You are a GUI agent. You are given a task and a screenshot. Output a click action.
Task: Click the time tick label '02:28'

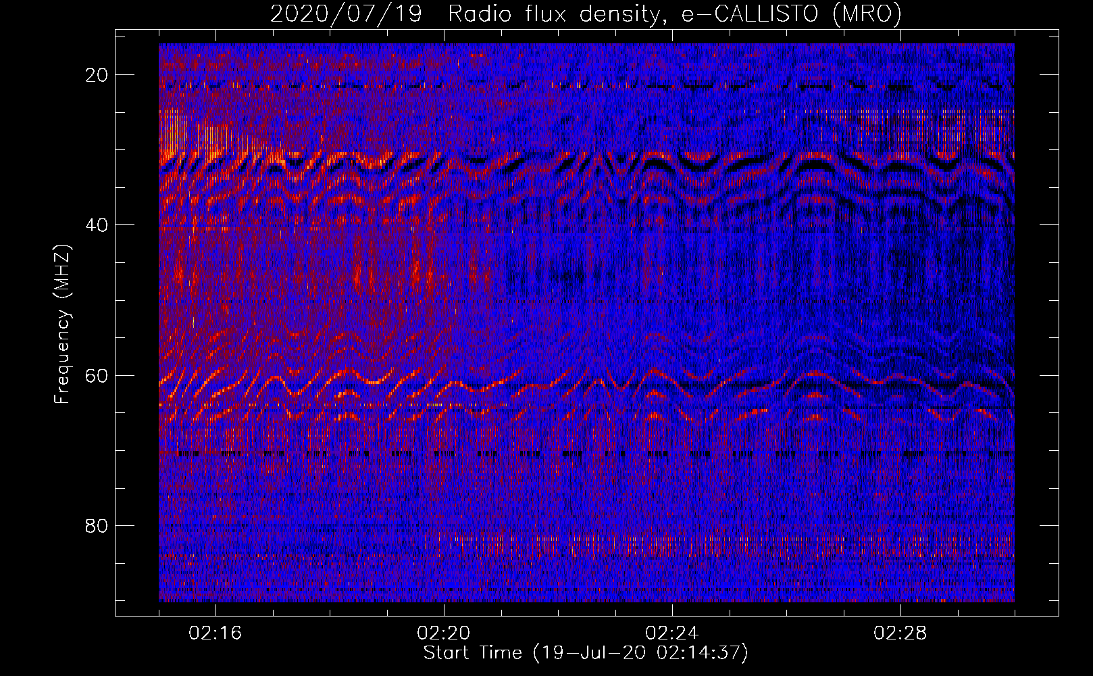[x=900, y=633]
